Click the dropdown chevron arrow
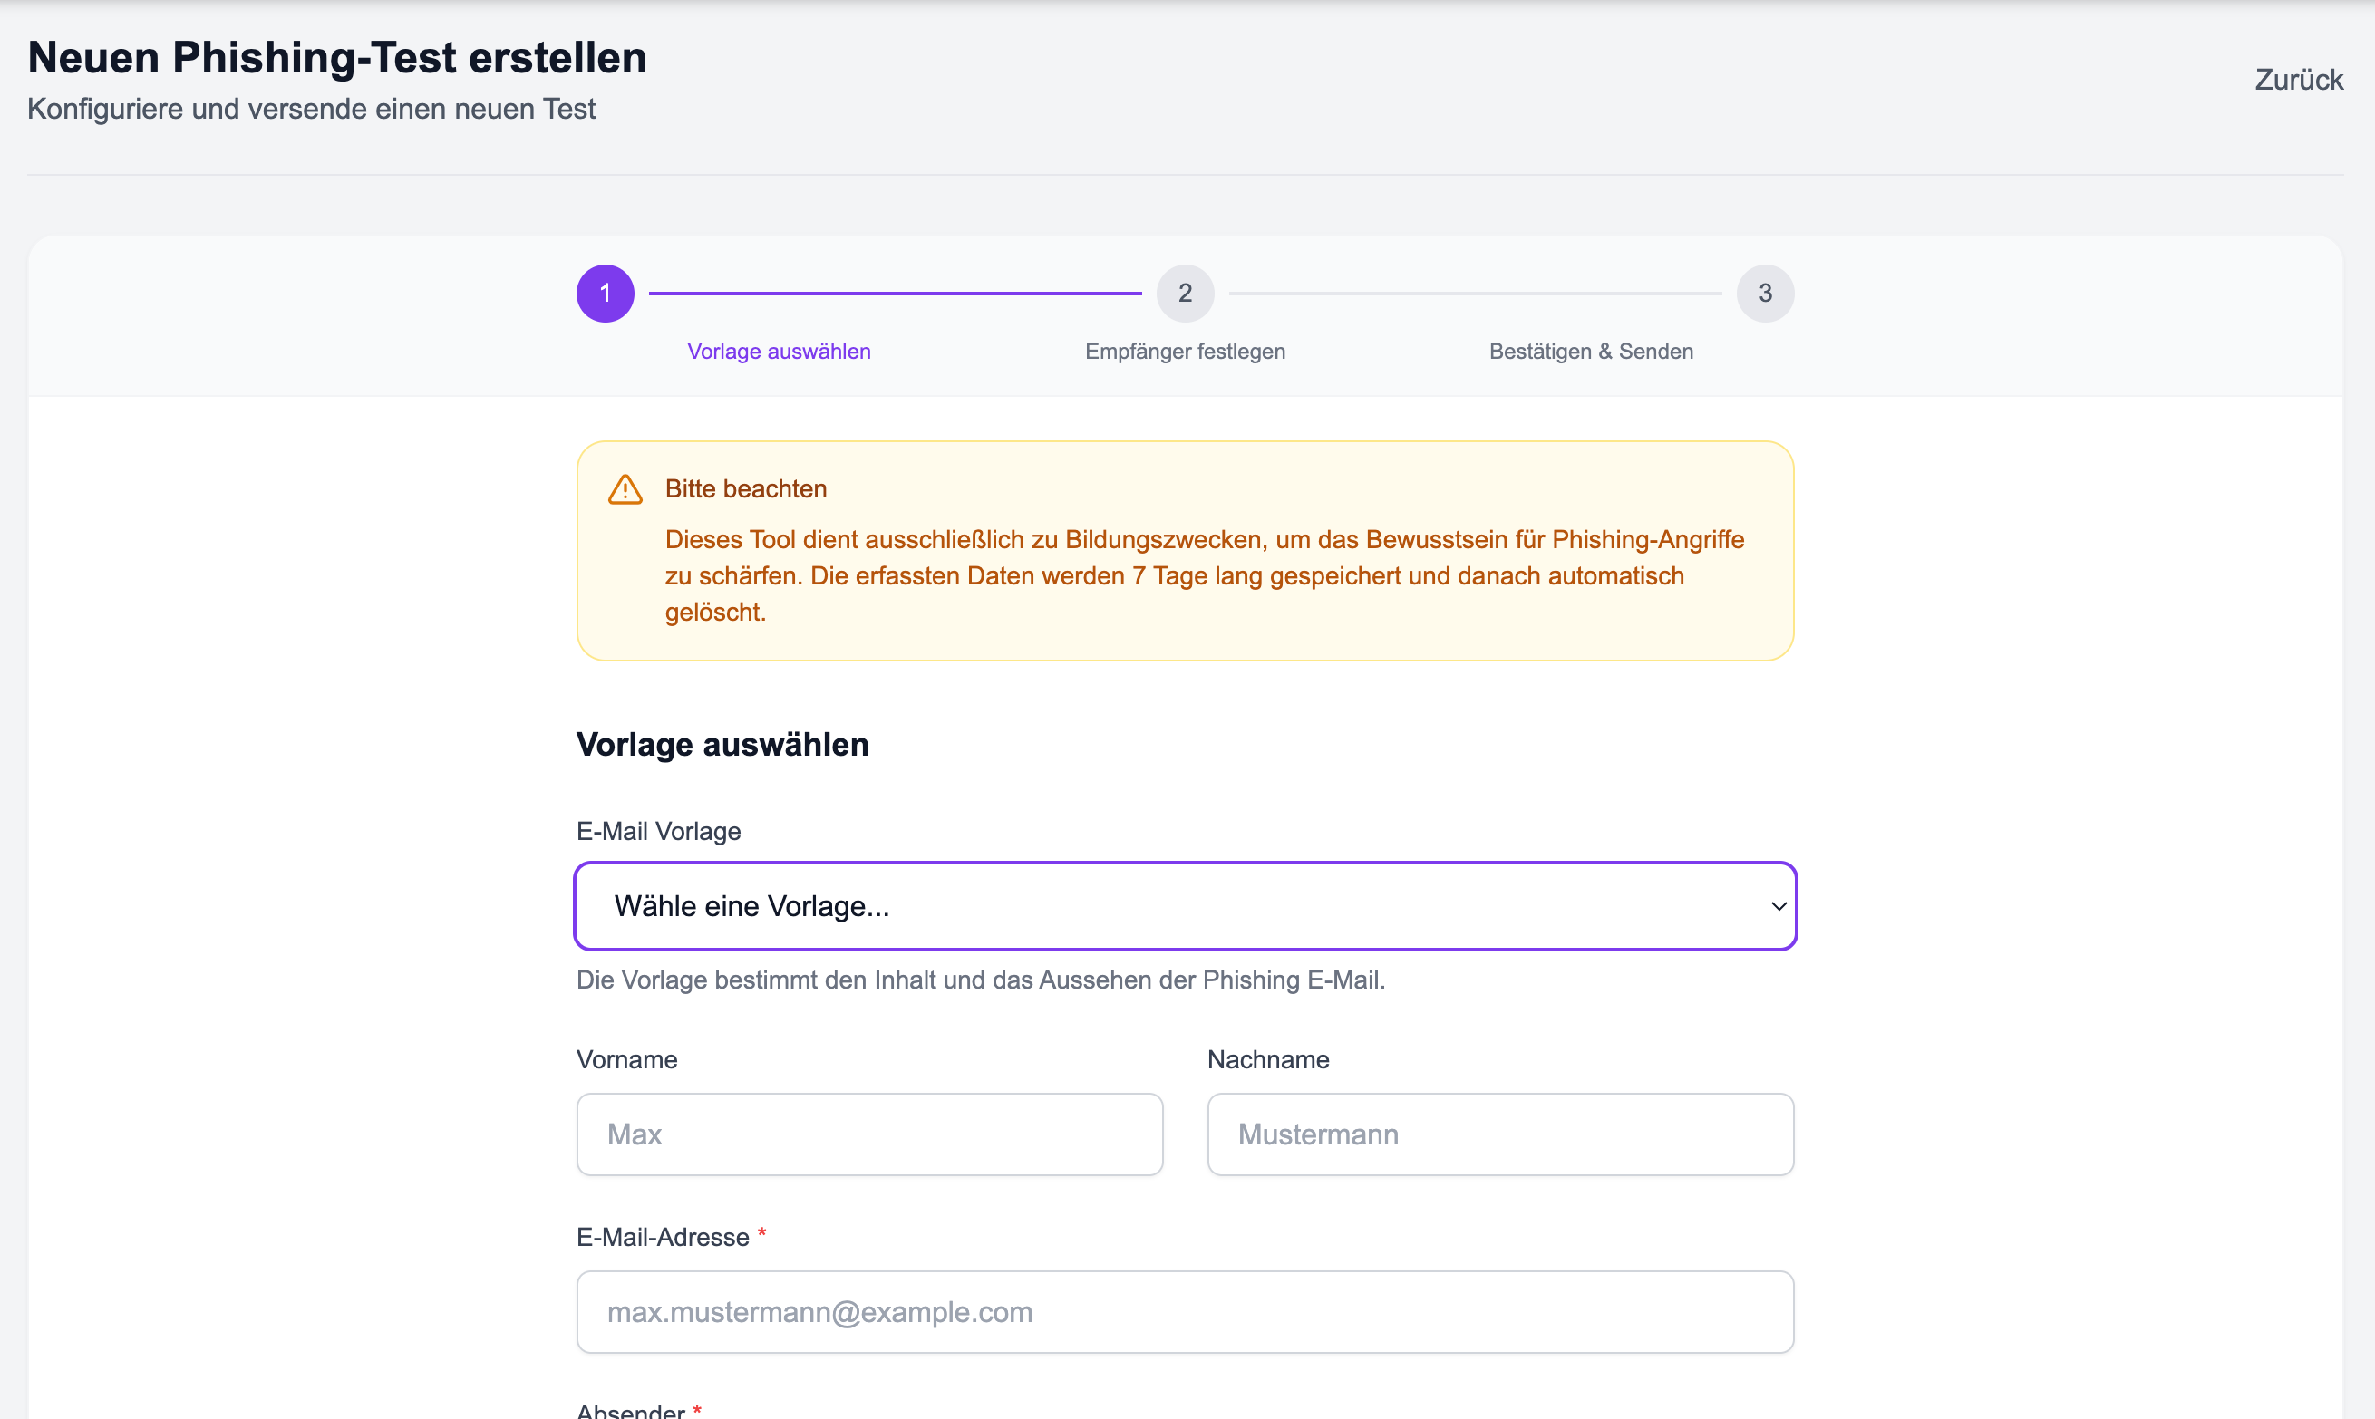Screen dimensions: 2375x1419 1778,905
